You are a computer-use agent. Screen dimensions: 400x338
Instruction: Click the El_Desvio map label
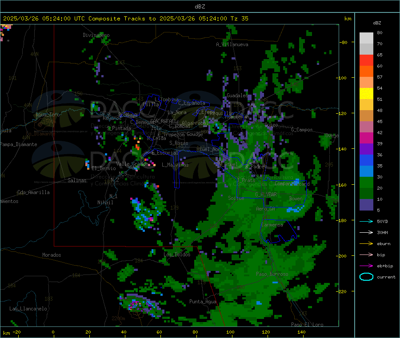coord(104,168)
